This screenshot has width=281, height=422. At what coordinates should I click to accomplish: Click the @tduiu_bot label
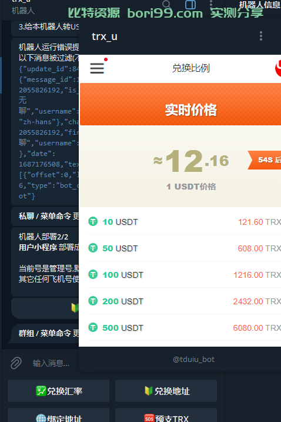click(193, 359)
